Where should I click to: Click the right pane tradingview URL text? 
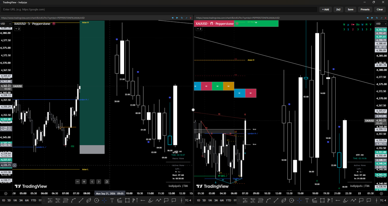tap(238, 18)
